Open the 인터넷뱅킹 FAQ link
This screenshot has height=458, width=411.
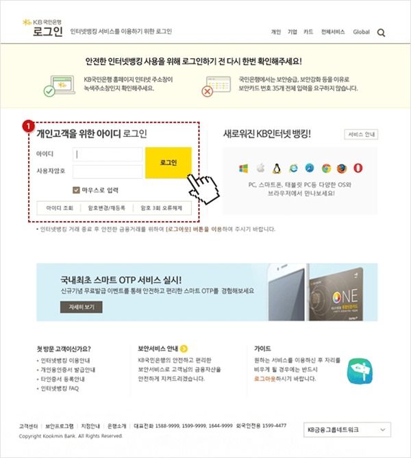(x=60, y=388)
